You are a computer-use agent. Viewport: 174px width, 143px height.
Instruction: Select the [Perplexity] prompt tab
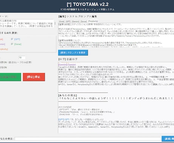tap(93, 21)
